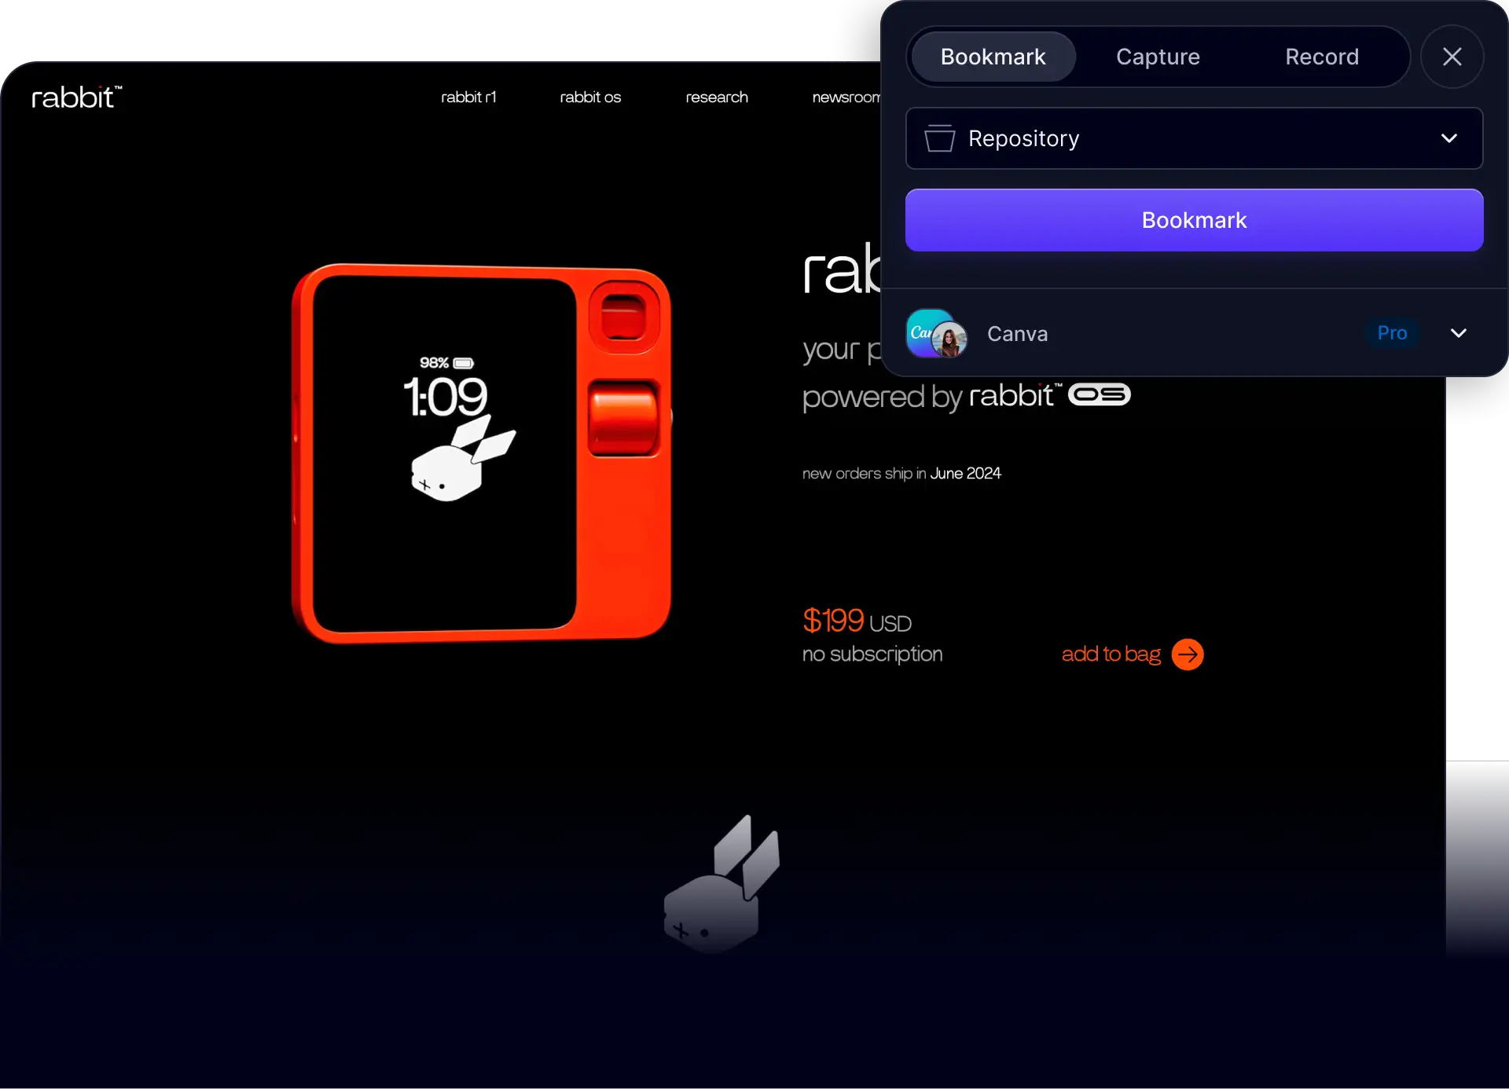Click the Bookmark tab icon
This screenshot has width=1509, height=1089.
click(x=993, y=57)
